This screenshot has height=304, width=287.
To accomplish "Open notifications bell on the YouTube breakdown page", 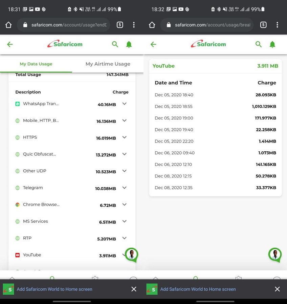I will pos(272,44).
